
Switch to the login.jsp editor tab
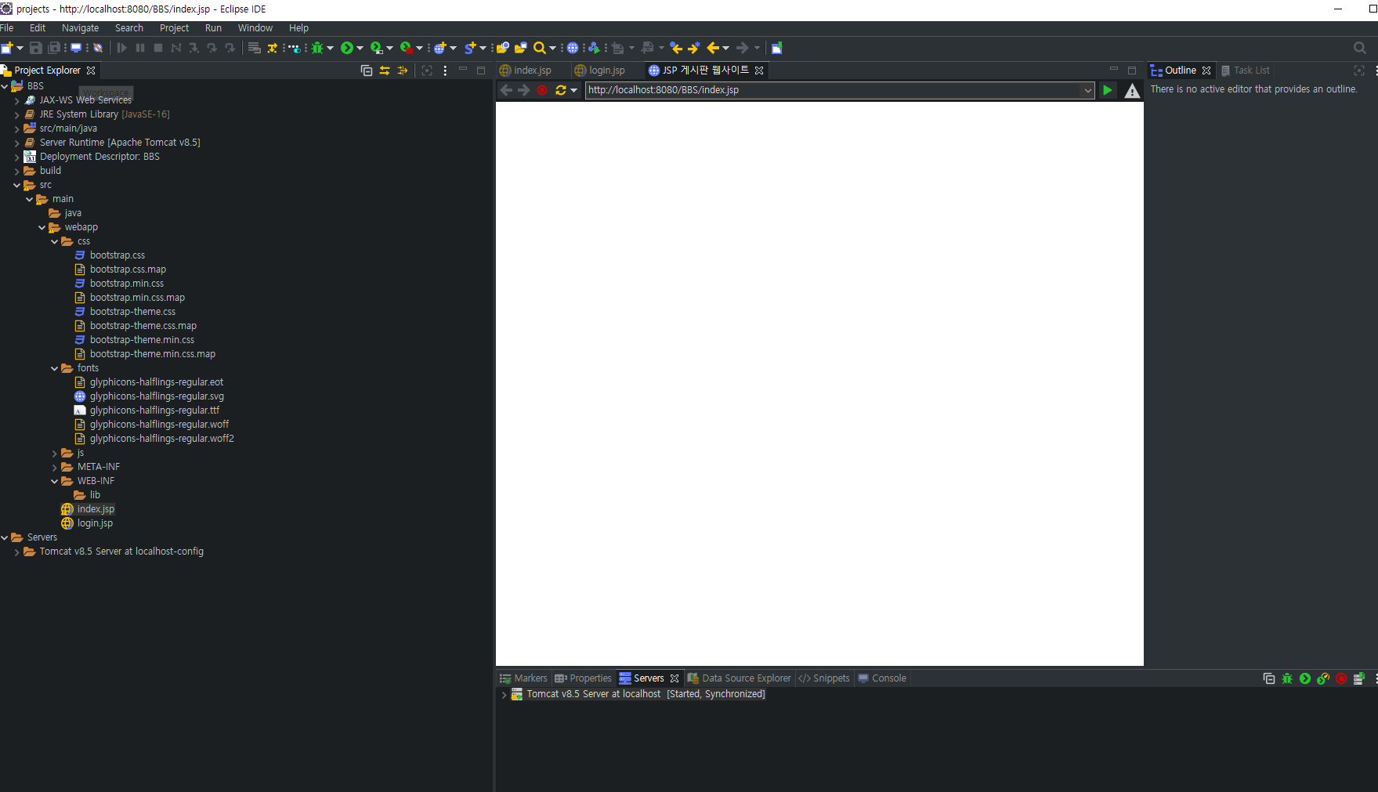point(606,71)
